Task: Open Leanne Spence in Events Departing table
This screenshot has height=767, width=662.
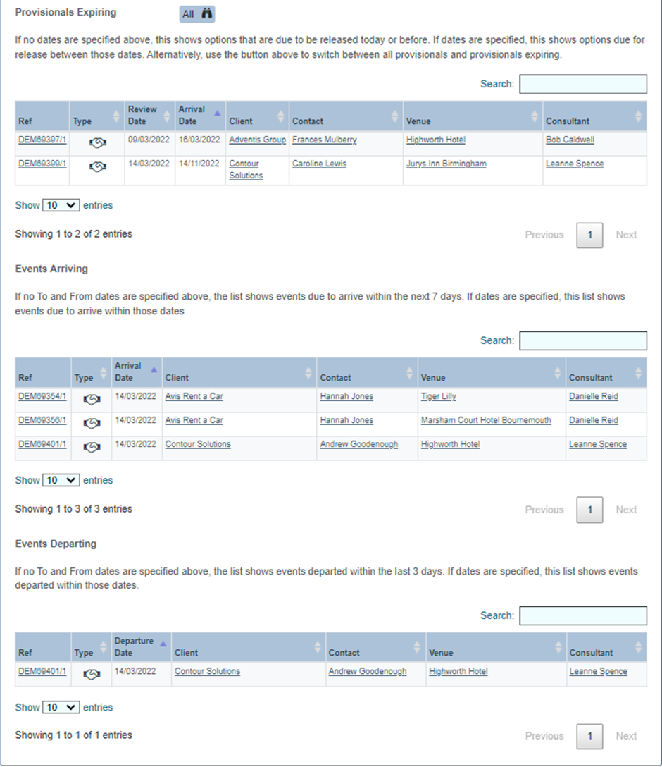Action: pyautogui.click(x=598, y=671)
